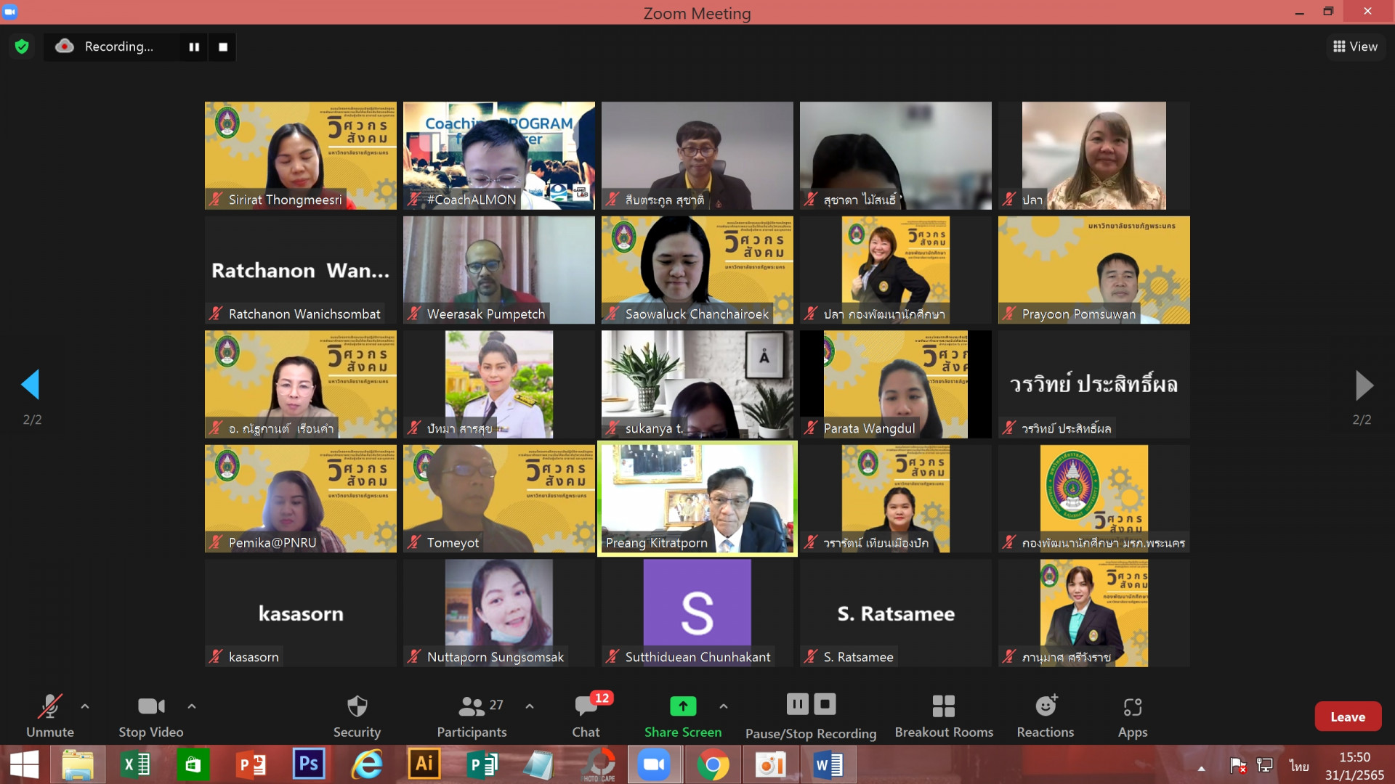The width and height of the screenshot is (1395, 784).
Task: Open the View layout menu
Action: [x=1356, y=46]
